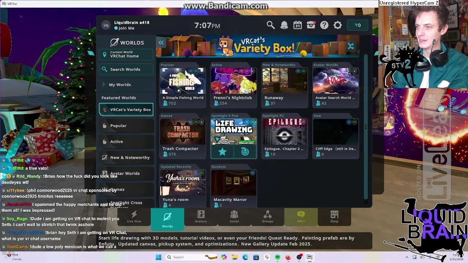Image resolution: width=468 pixels, height=263 pixels.
Task: Open the VRC+ tab
Action: click(301, 217)
